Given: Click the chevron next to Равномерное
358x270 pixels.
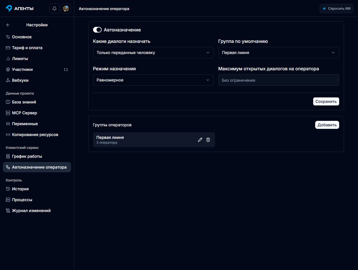Looking at the screenshot, I should point(208,80).
